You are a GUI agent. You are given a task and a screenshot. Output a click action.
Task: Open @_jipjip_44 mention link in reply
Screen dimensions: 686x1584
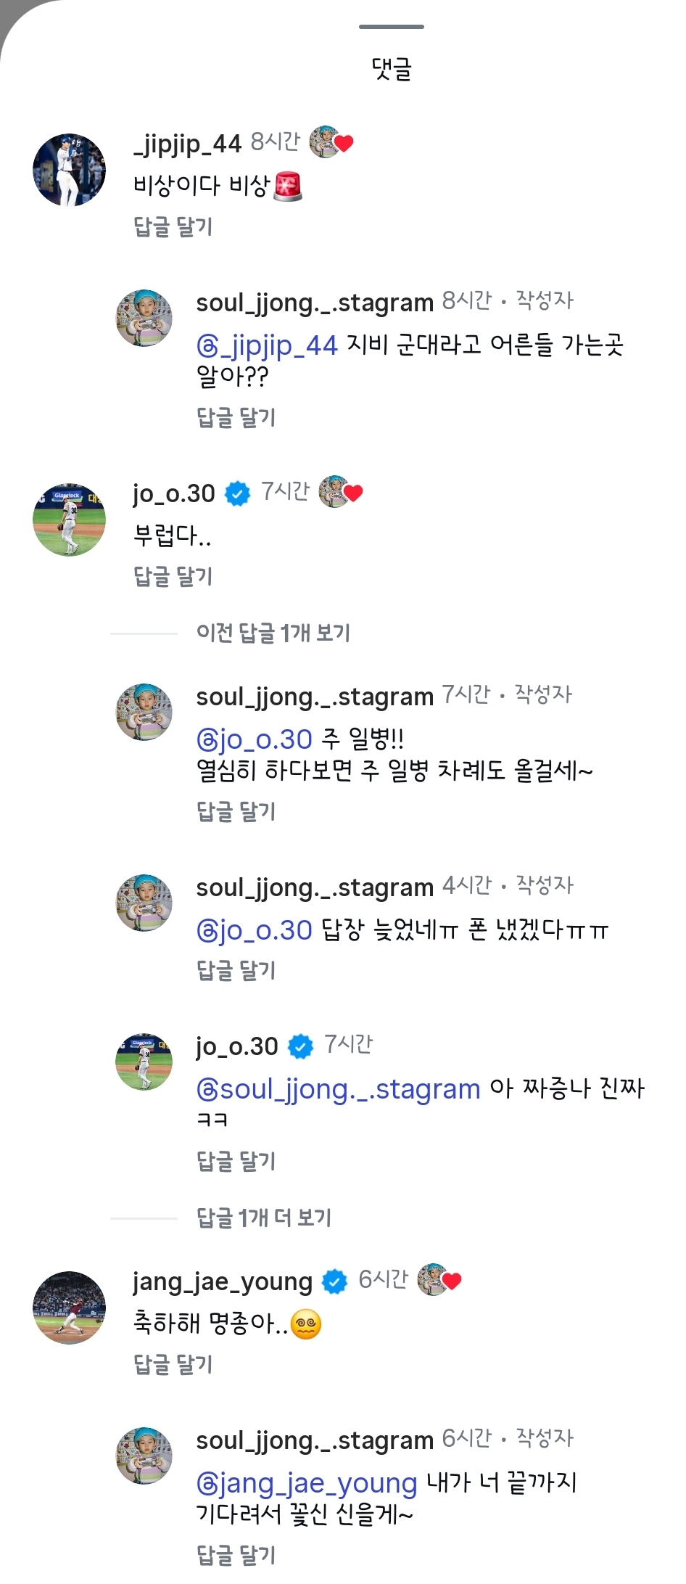click(x=267, y=345)
